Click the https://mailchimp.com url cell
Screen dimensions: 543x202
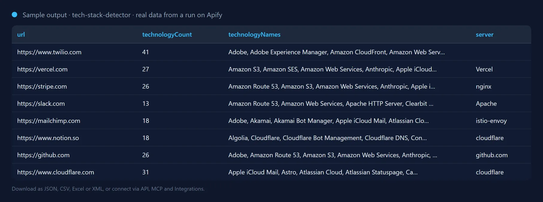tap(49, 121)
